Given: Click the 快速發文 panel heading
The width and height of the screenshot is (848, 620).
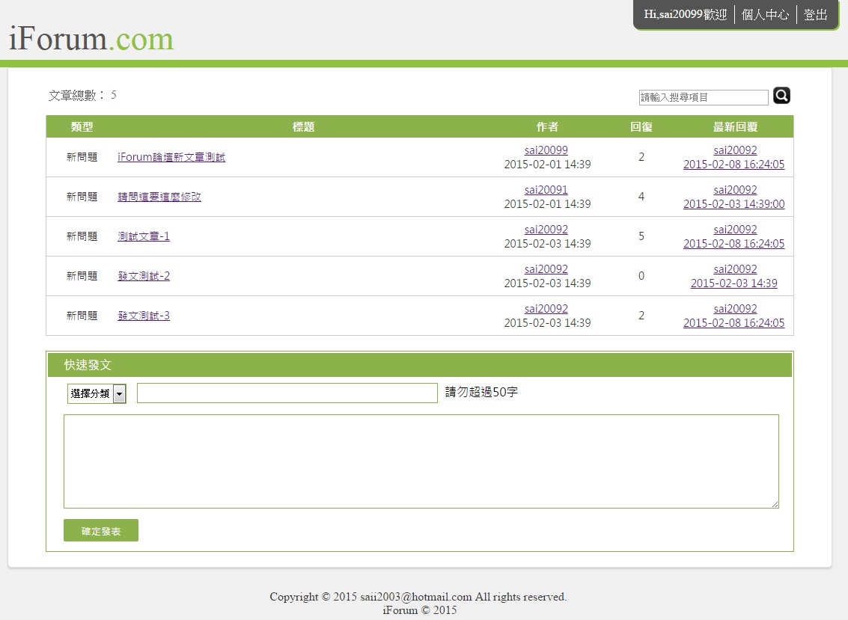Looking at the screenshot, I should 88,365.
